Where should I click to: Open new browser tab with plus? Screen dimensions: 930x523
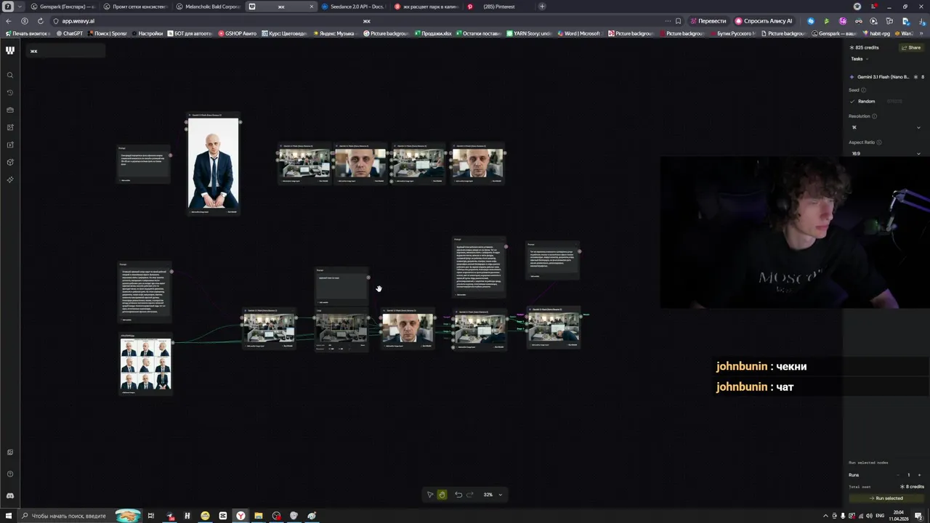[542, 7]
